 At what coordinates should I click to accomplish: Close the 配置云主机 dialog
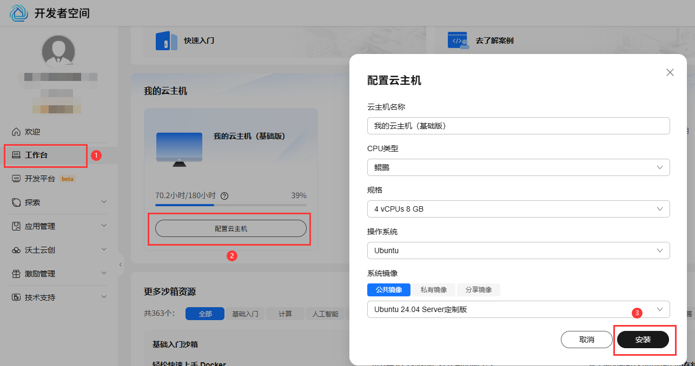[670, 72]
